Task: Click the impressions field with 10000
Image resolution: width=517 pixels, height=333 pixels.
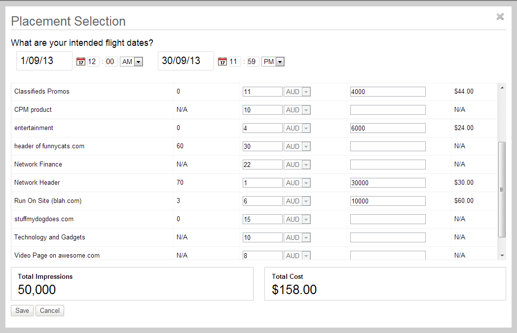Action: tap(388, 201)
